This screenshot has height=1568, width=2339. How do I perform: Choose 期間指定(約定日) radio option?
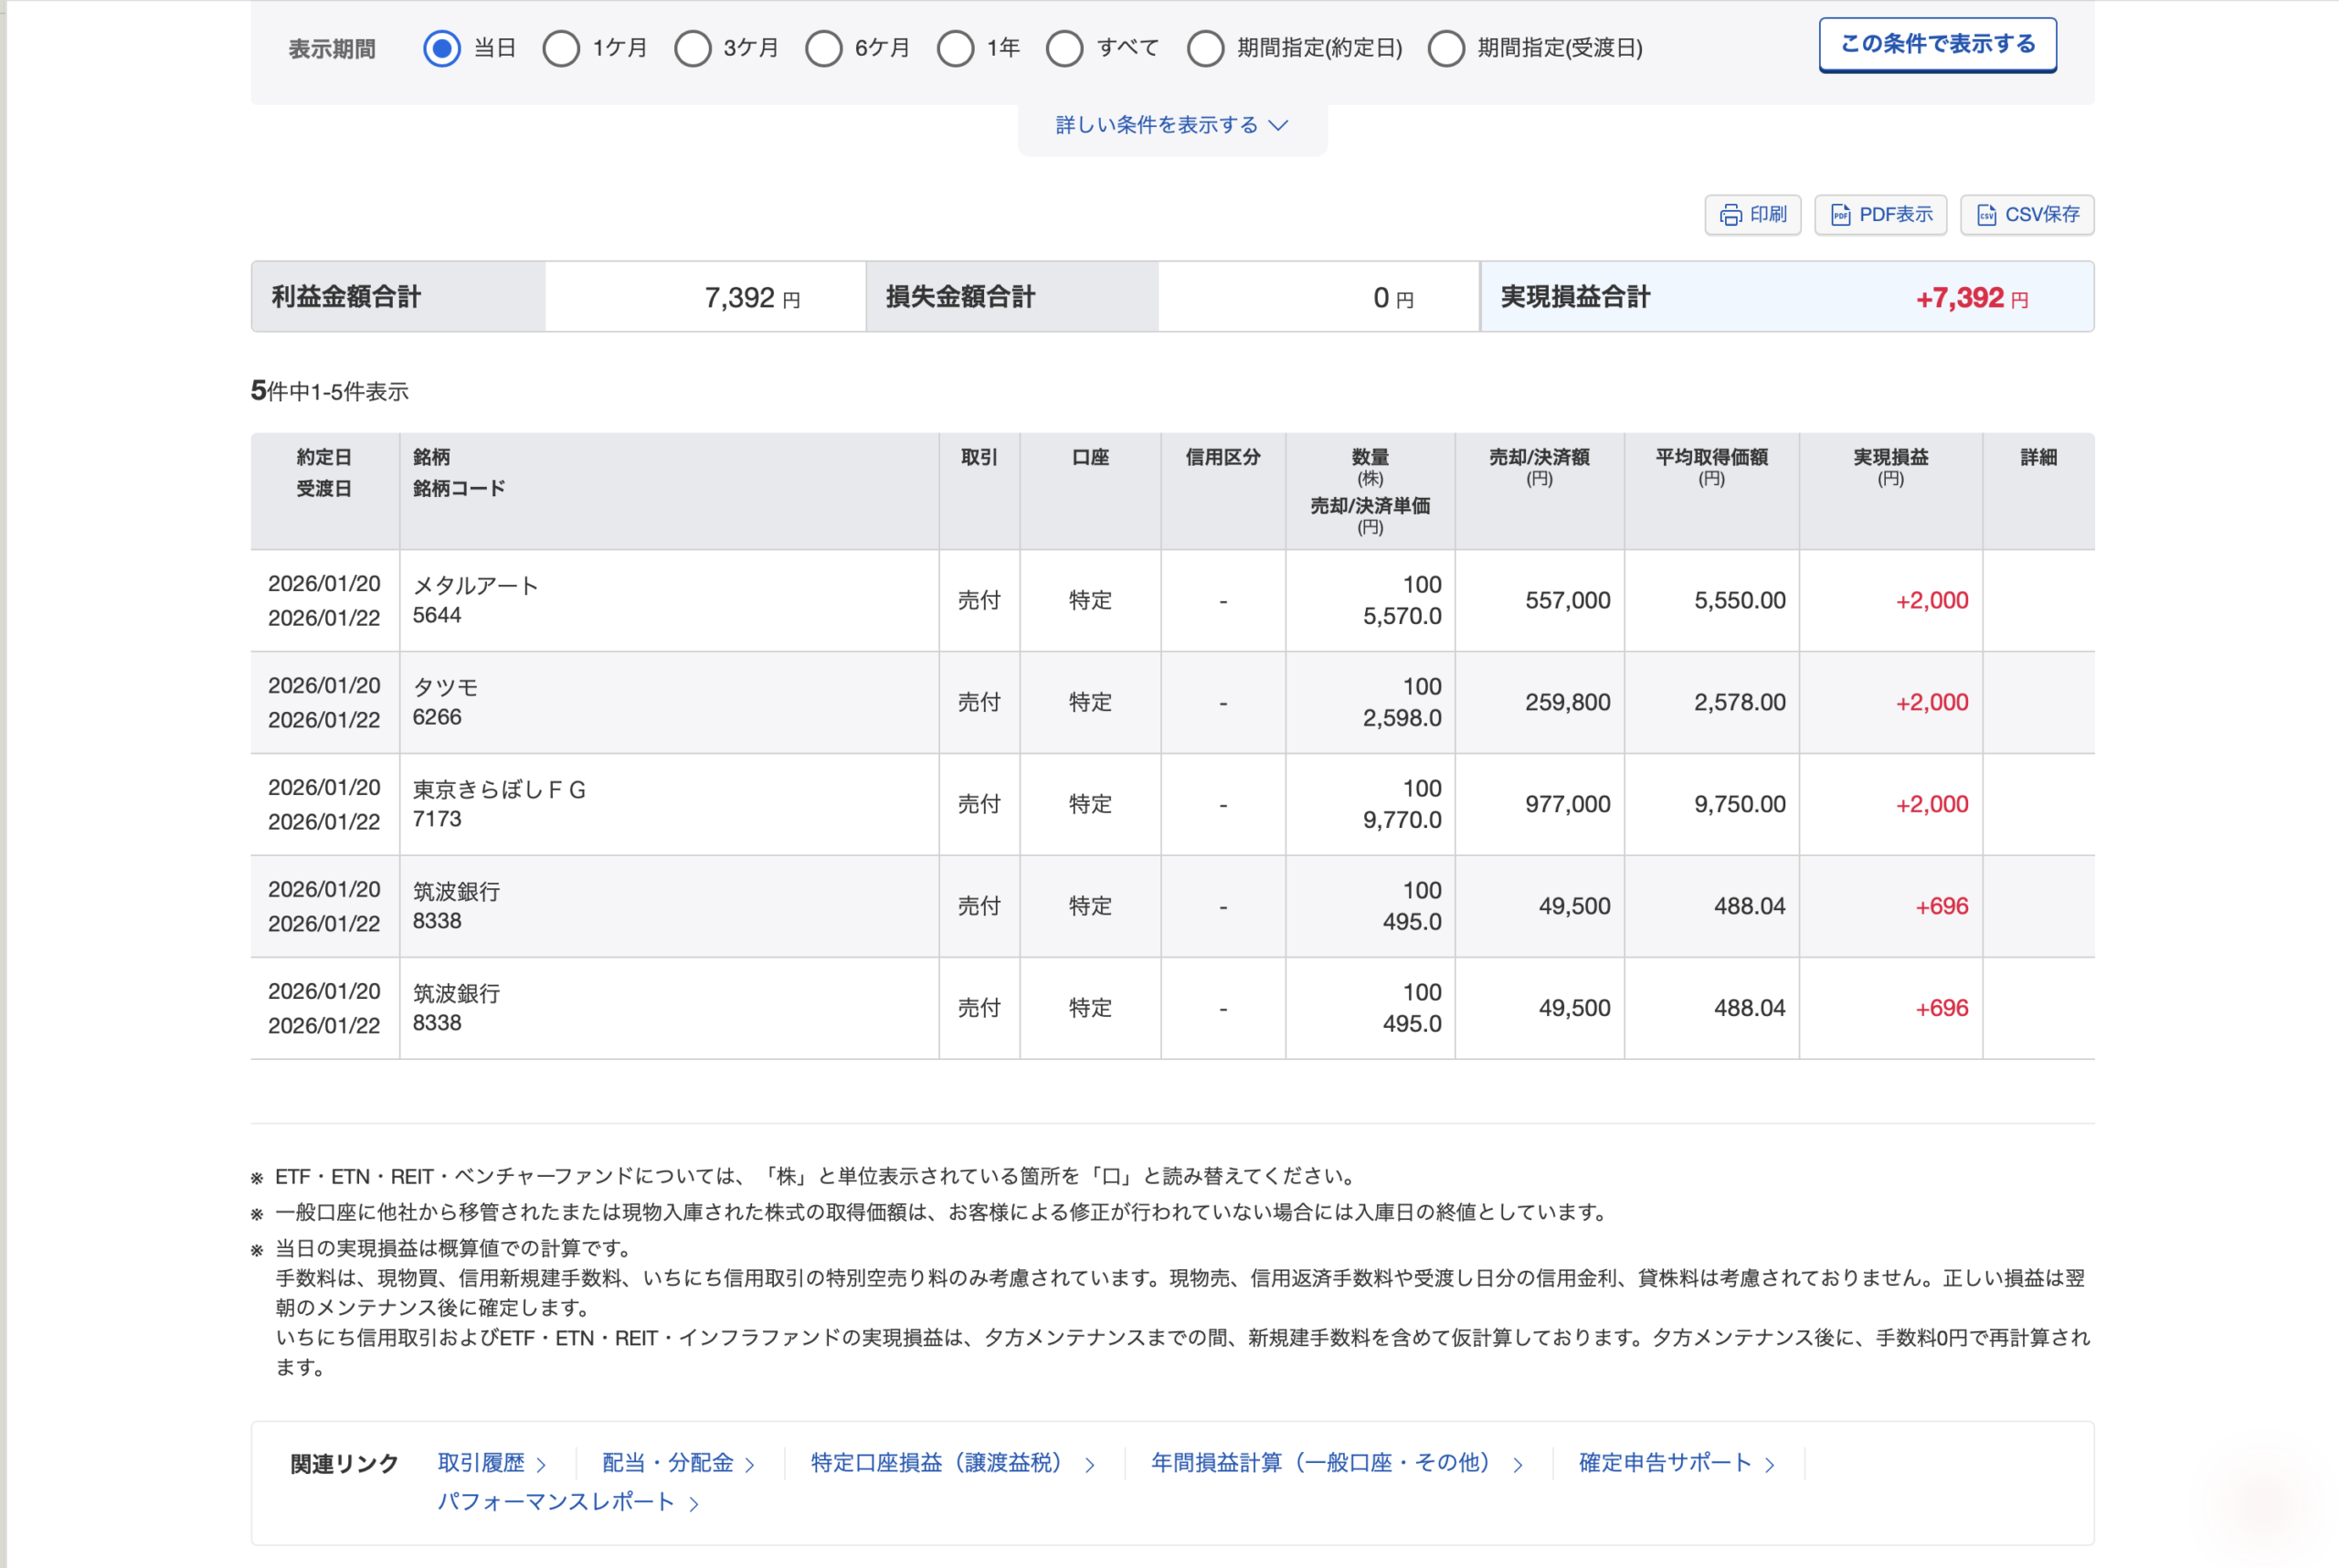1205,48
